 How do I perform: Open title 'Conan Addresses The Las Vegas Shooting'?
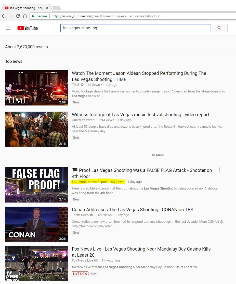coord(133,210)
